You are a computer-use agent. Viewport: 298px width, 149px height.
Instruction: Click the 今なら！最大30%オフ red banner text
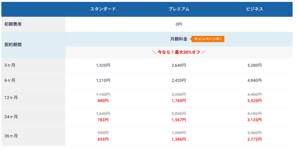click(179, 52)
